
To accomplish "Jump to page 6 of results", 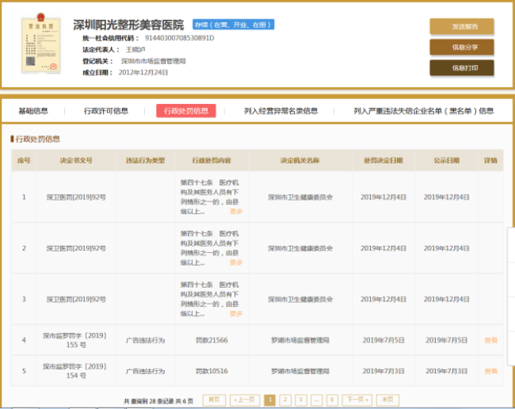I will point(332,400).
